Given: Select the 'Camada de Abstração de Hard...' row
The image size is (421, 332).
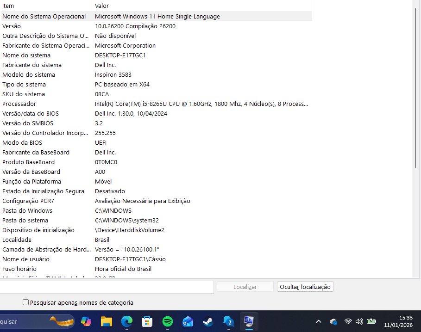Looking at the screenshot, I should (157, 250).
